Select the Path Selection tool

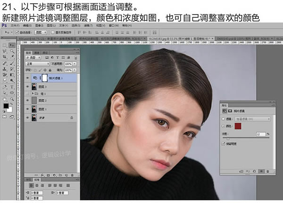pyautogui.click(x=5, y=93)
